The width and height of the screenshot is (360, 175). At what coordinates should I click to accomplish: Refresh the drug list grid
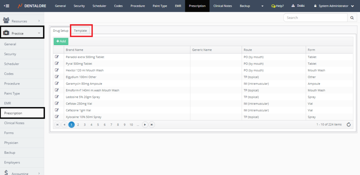(348, 125)
